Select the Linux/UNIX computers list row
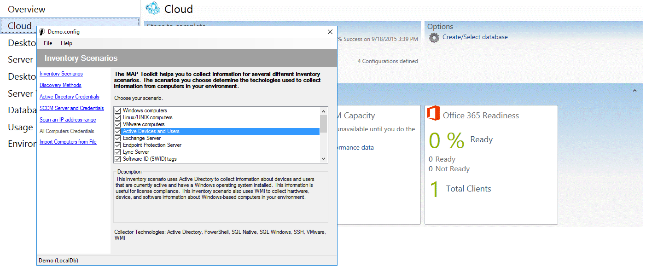The image size is (646, 267). [216, 118]
